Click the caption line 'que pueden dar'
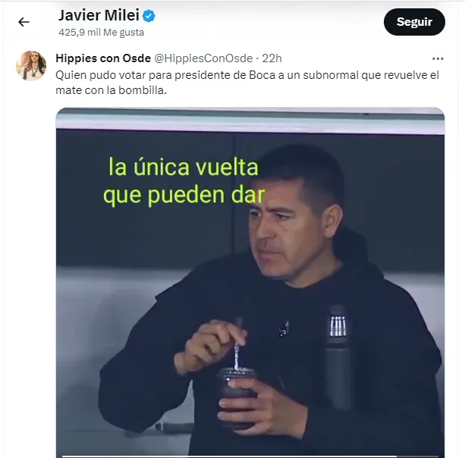Screen dimensions: 465x458 pyautogui.click(x=184, y=195)
